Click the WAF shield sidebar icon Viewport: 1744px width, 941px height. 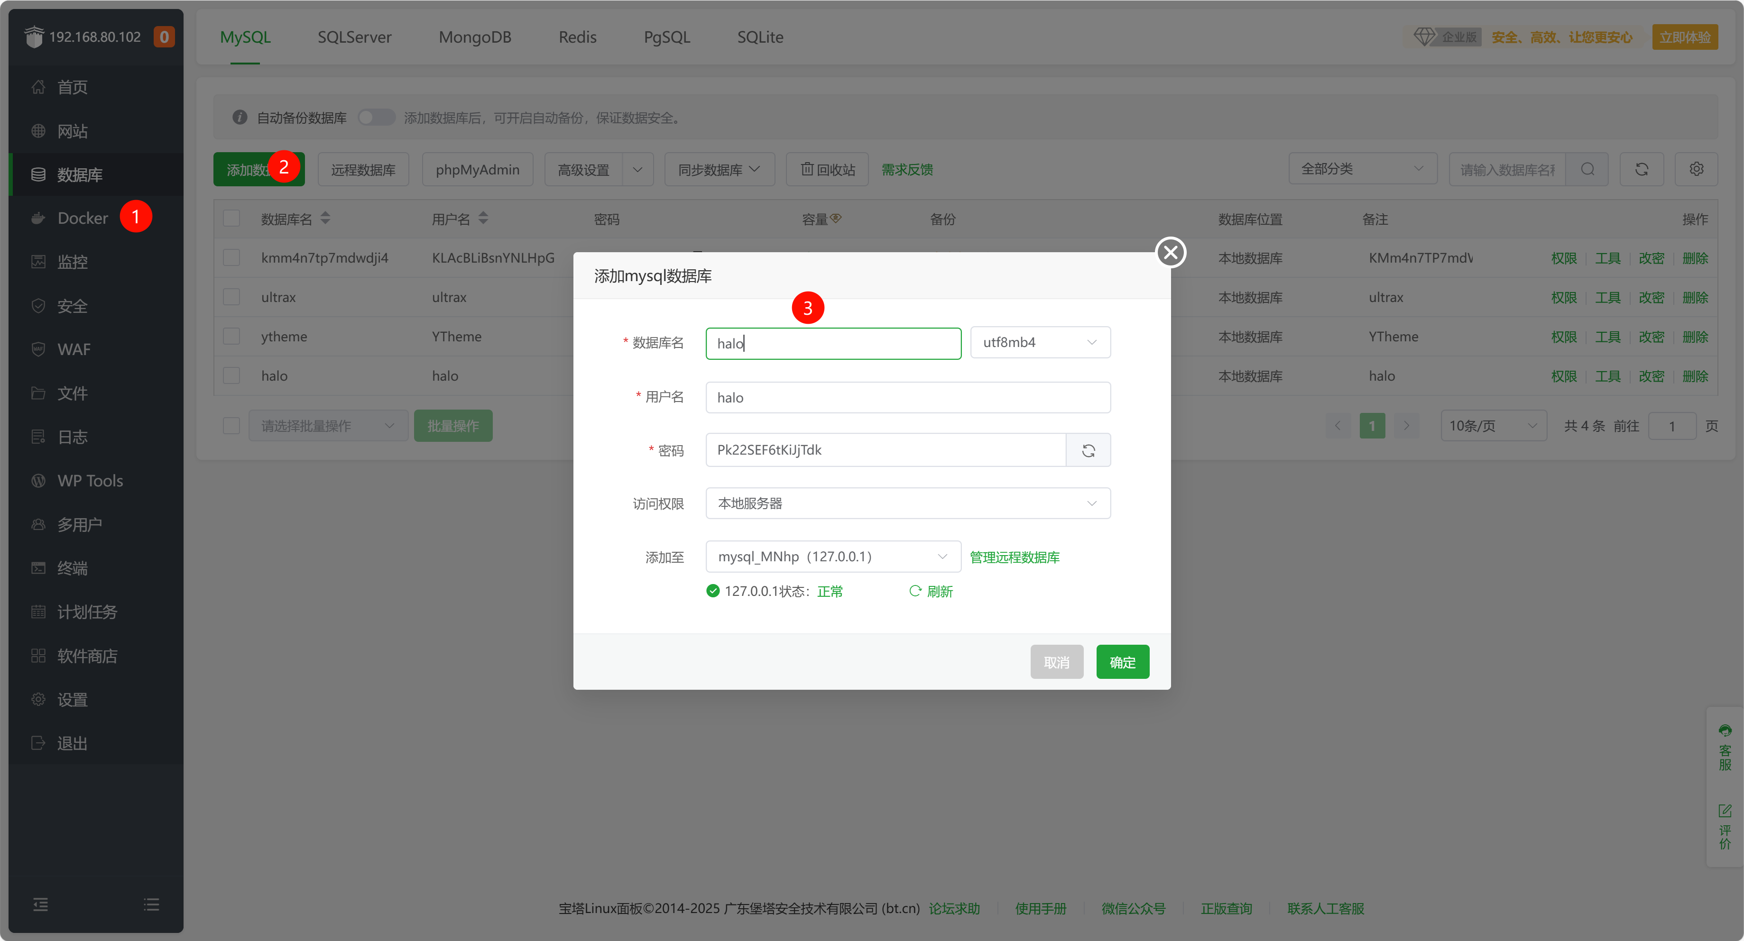38,349
